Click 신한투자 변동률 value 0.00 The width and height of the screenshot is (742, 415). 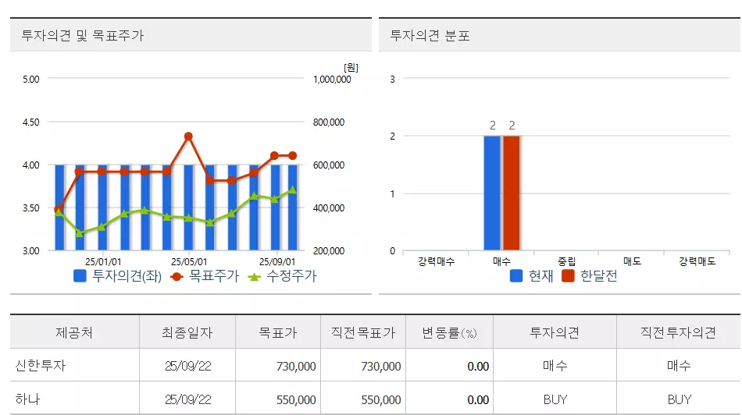point(478,367)
